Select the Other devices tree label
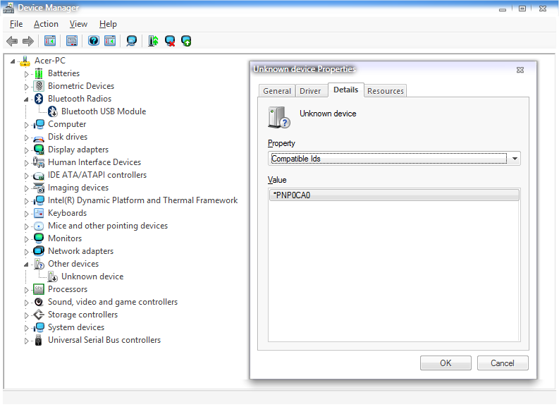The height and width of the screenshot is (407, 559). (73, 264)
